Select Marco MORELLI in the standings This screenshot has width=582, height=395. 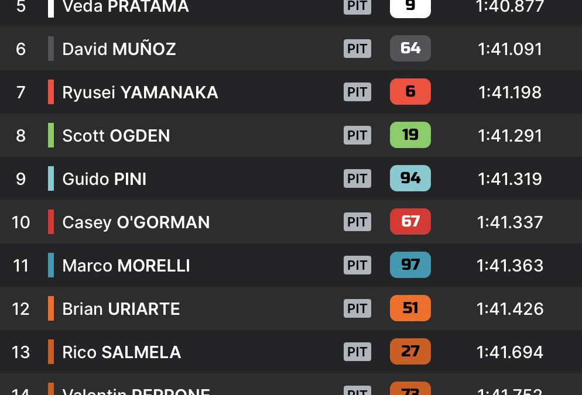click(126, 266)
